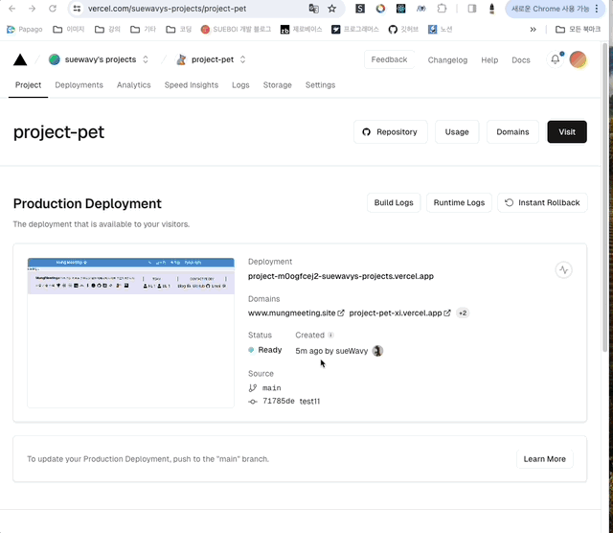
Task: Switch to the Speed Insights tab
Action: pyautogui.click(x=192, y=85)
